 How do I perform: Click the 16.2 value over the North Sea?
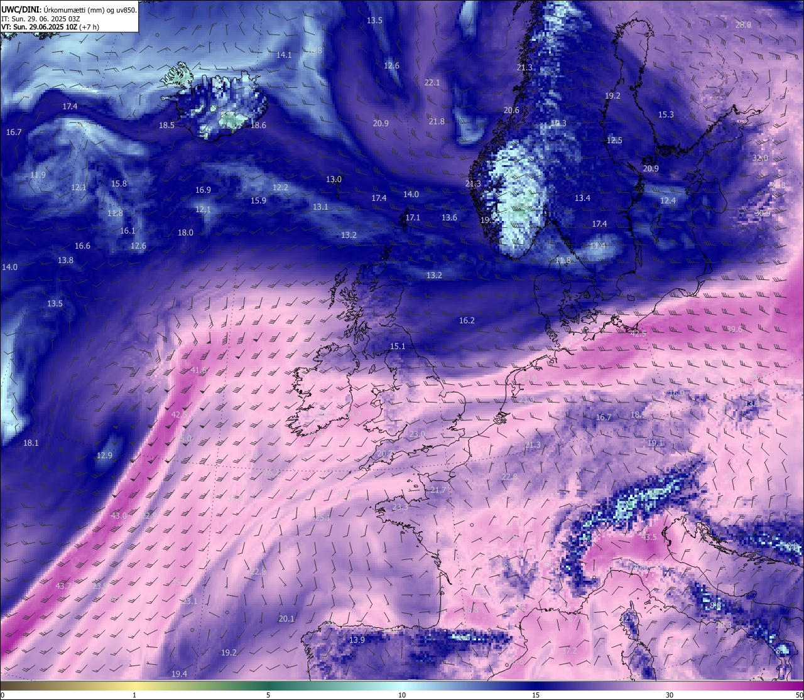[x=467, y=320]
